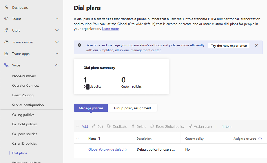Screen dimensions: 267x163
Task: Click the Custom policies count label
Action: pos(131,86)
